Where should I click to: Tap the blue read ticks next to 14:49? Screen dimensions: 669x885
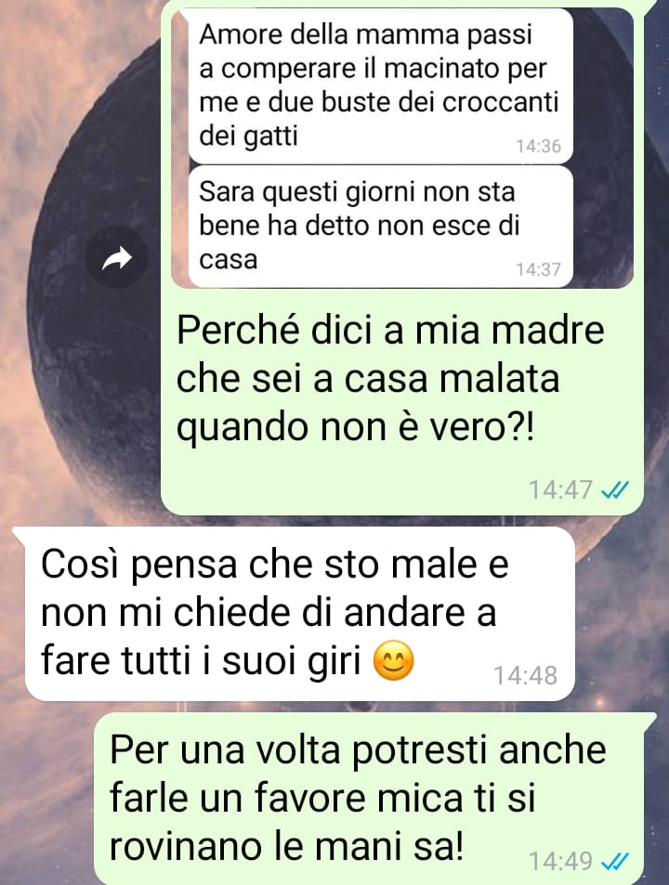tap(615, 861)
